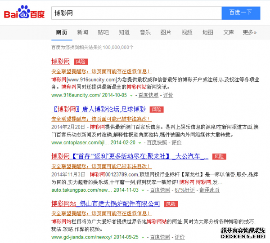This screenshot has height=243, width=270.
Task: Expand dropdown arrow after www.cntoplaser.com date
Action: point(140,143)
